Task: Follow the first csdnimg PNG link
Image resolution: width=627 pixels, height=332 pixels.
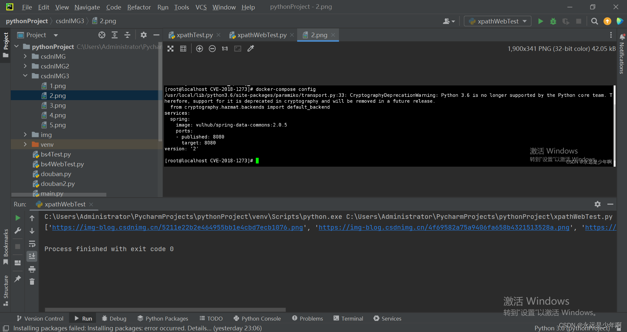Action: [177, 227]
